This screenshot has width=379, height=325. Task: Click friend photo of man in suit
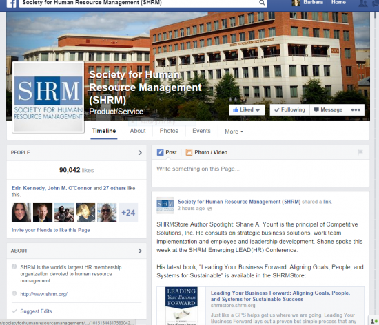click(x=43, y=213)
